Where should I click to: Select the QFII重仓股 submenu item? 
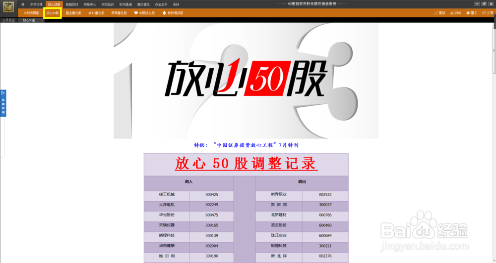96,13
